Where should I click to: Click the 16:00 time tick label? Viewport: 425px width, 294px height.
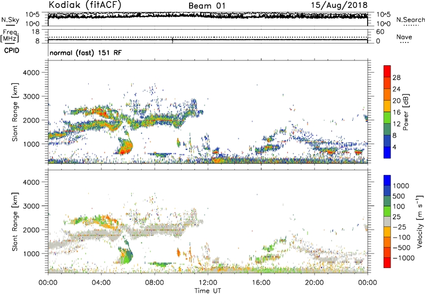pyautogui.click(x=261, y=283)
